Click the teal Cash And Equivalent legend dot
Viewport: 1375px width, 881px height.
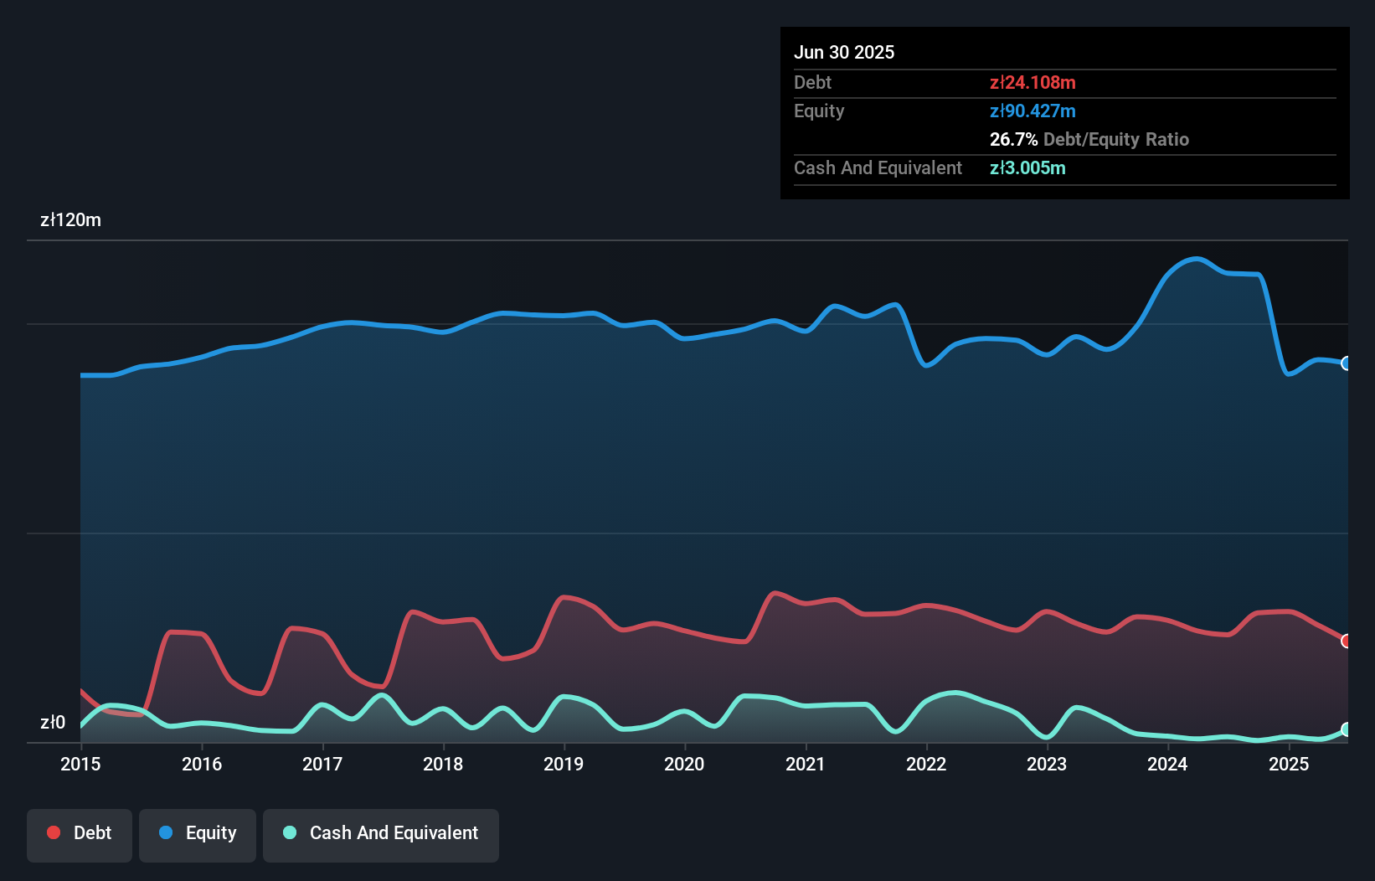click(288, 832)
